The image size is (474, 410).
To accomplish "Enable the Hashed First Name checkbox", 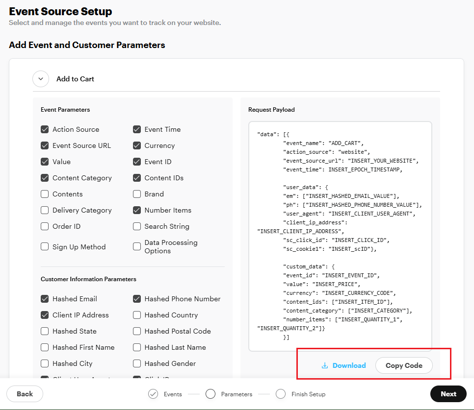I will coord(45,347).
